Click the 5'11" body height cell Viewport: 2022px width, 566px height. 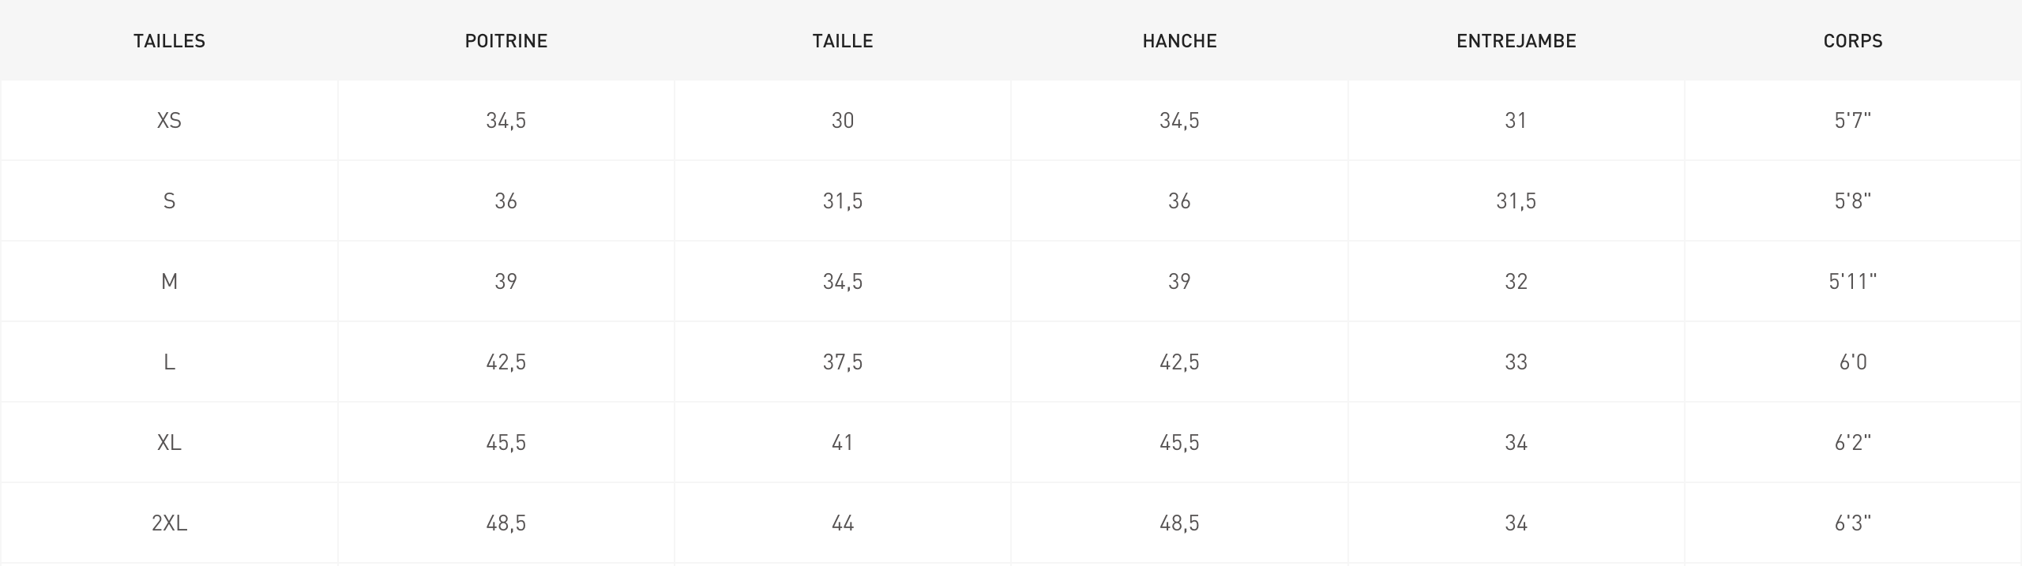click(1853, 281)
